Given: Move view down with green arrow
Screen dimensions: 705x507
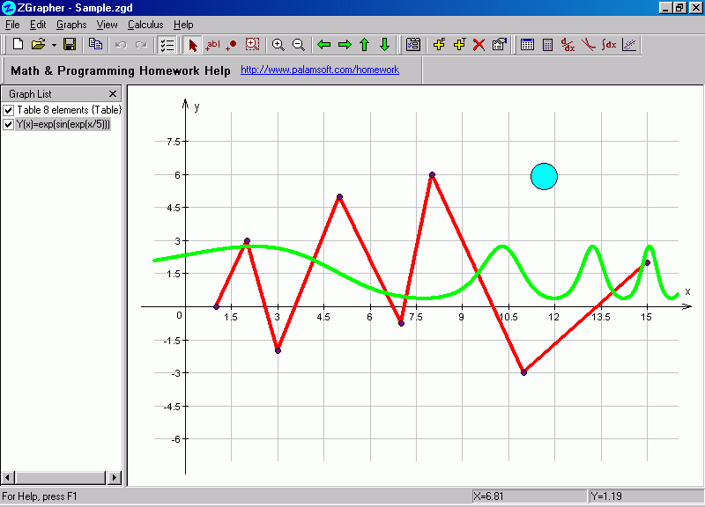Looking at the screenshot, I should 384,45.
